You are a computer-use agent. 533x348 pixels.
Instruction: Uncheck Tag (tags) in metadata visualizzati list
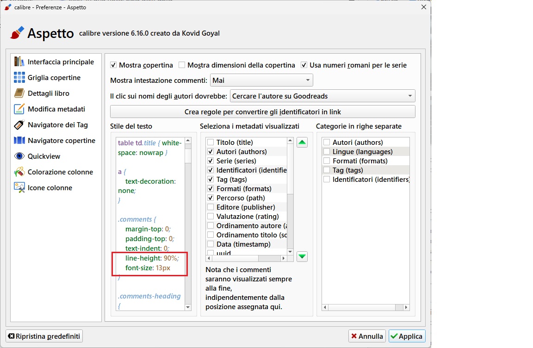[211, 179]
